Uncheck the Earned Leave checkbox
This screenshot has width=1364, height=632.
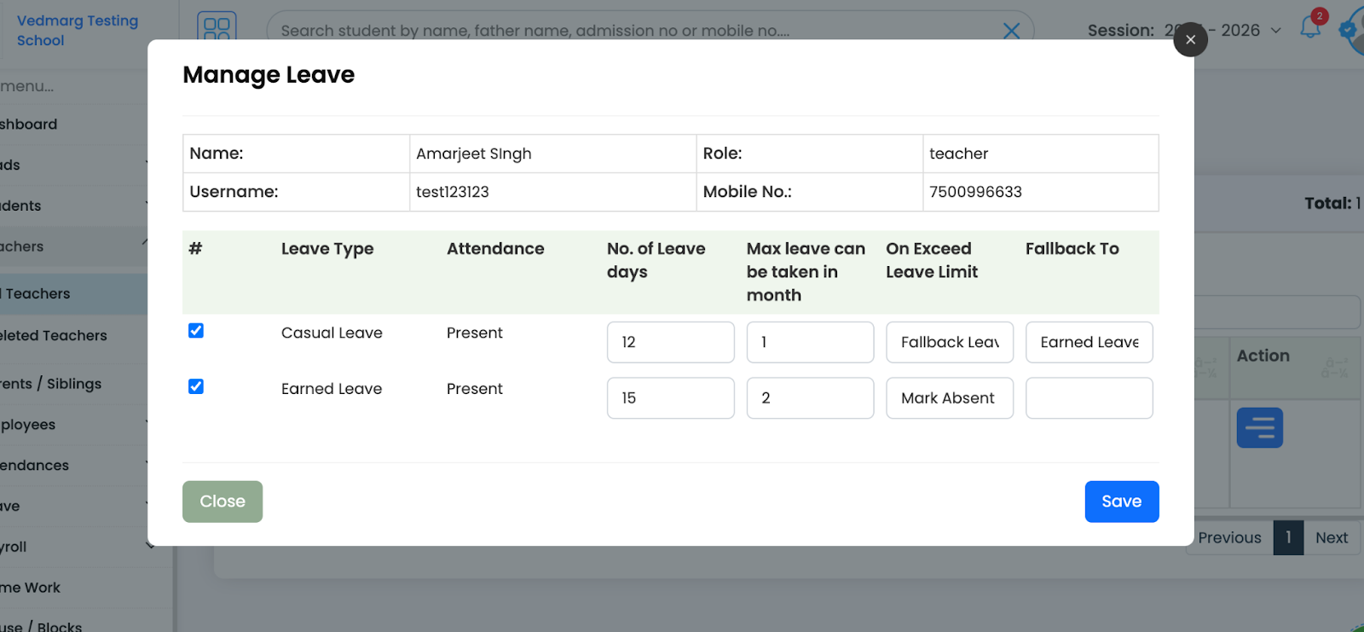[x=196, y=386]
